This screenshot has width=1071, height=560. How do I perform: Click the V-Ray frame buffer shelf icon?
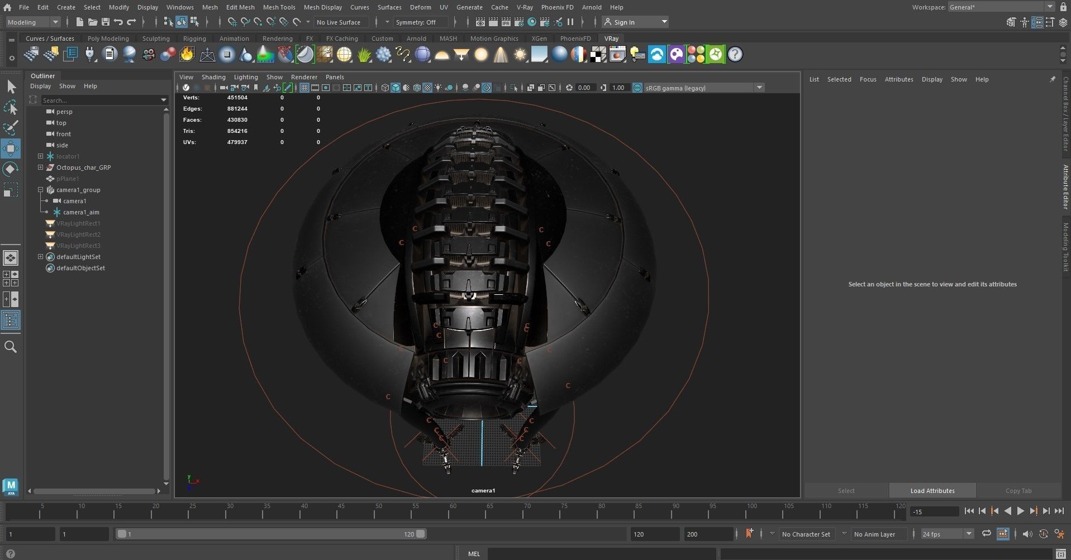click(x=617, y=54)
